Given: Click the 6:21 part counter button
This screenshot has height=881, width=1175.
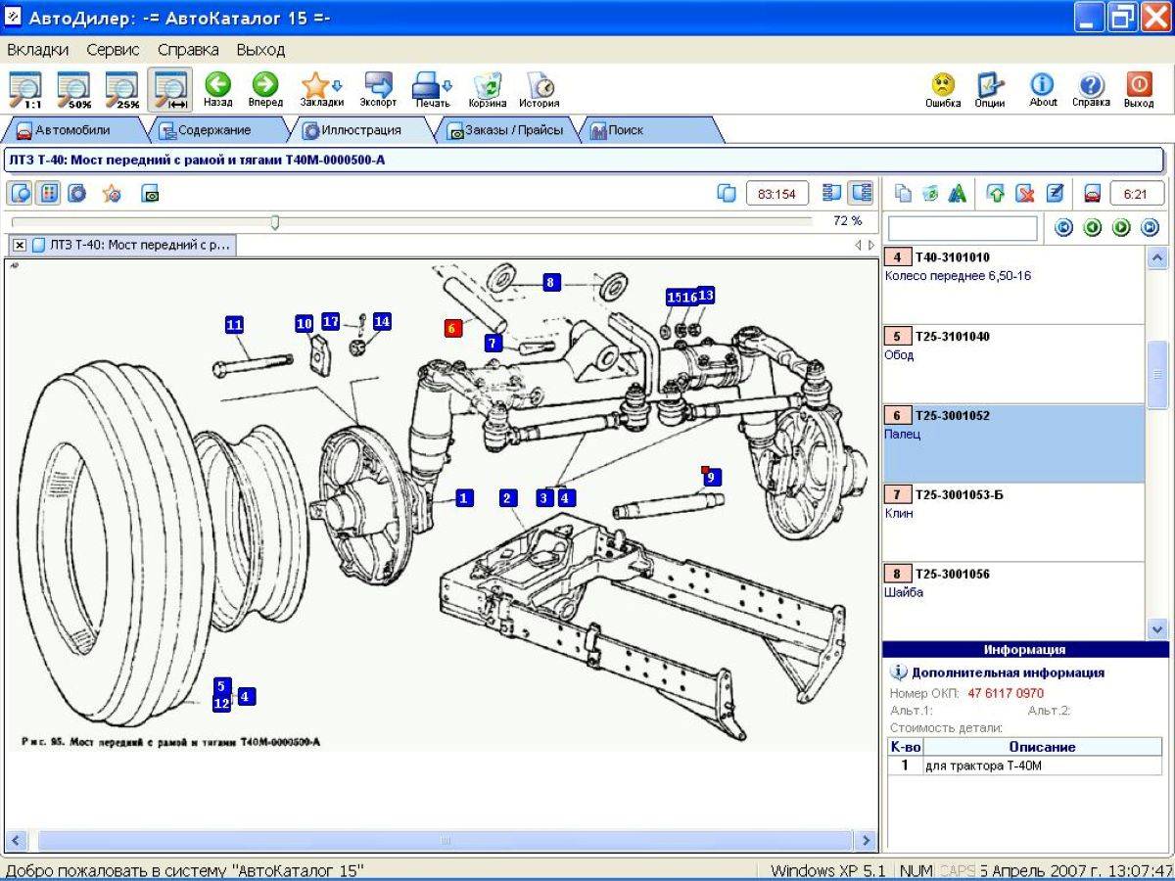Looking at the screenshot, I should (1137, 193).
